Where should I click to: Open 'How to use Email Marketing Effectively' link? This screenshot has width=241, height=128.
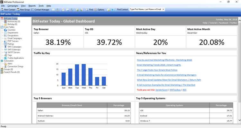click(x=165, y=60)
